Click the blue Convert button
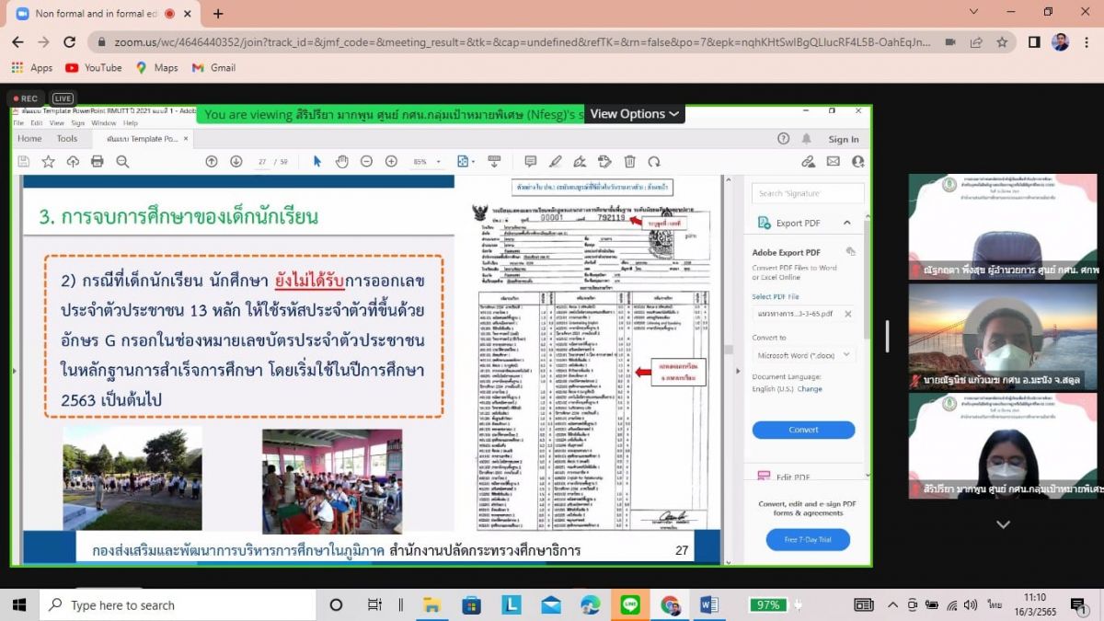The height and width of the screenshot is (621, 1104). pyautogui.click(x=803, y=430)
